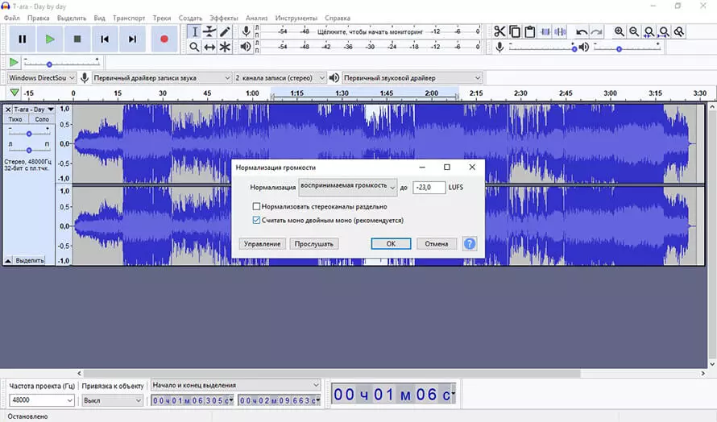The image size is (717, 422).
Task: Click the help question mark button
Action: [x=470, y=244]
